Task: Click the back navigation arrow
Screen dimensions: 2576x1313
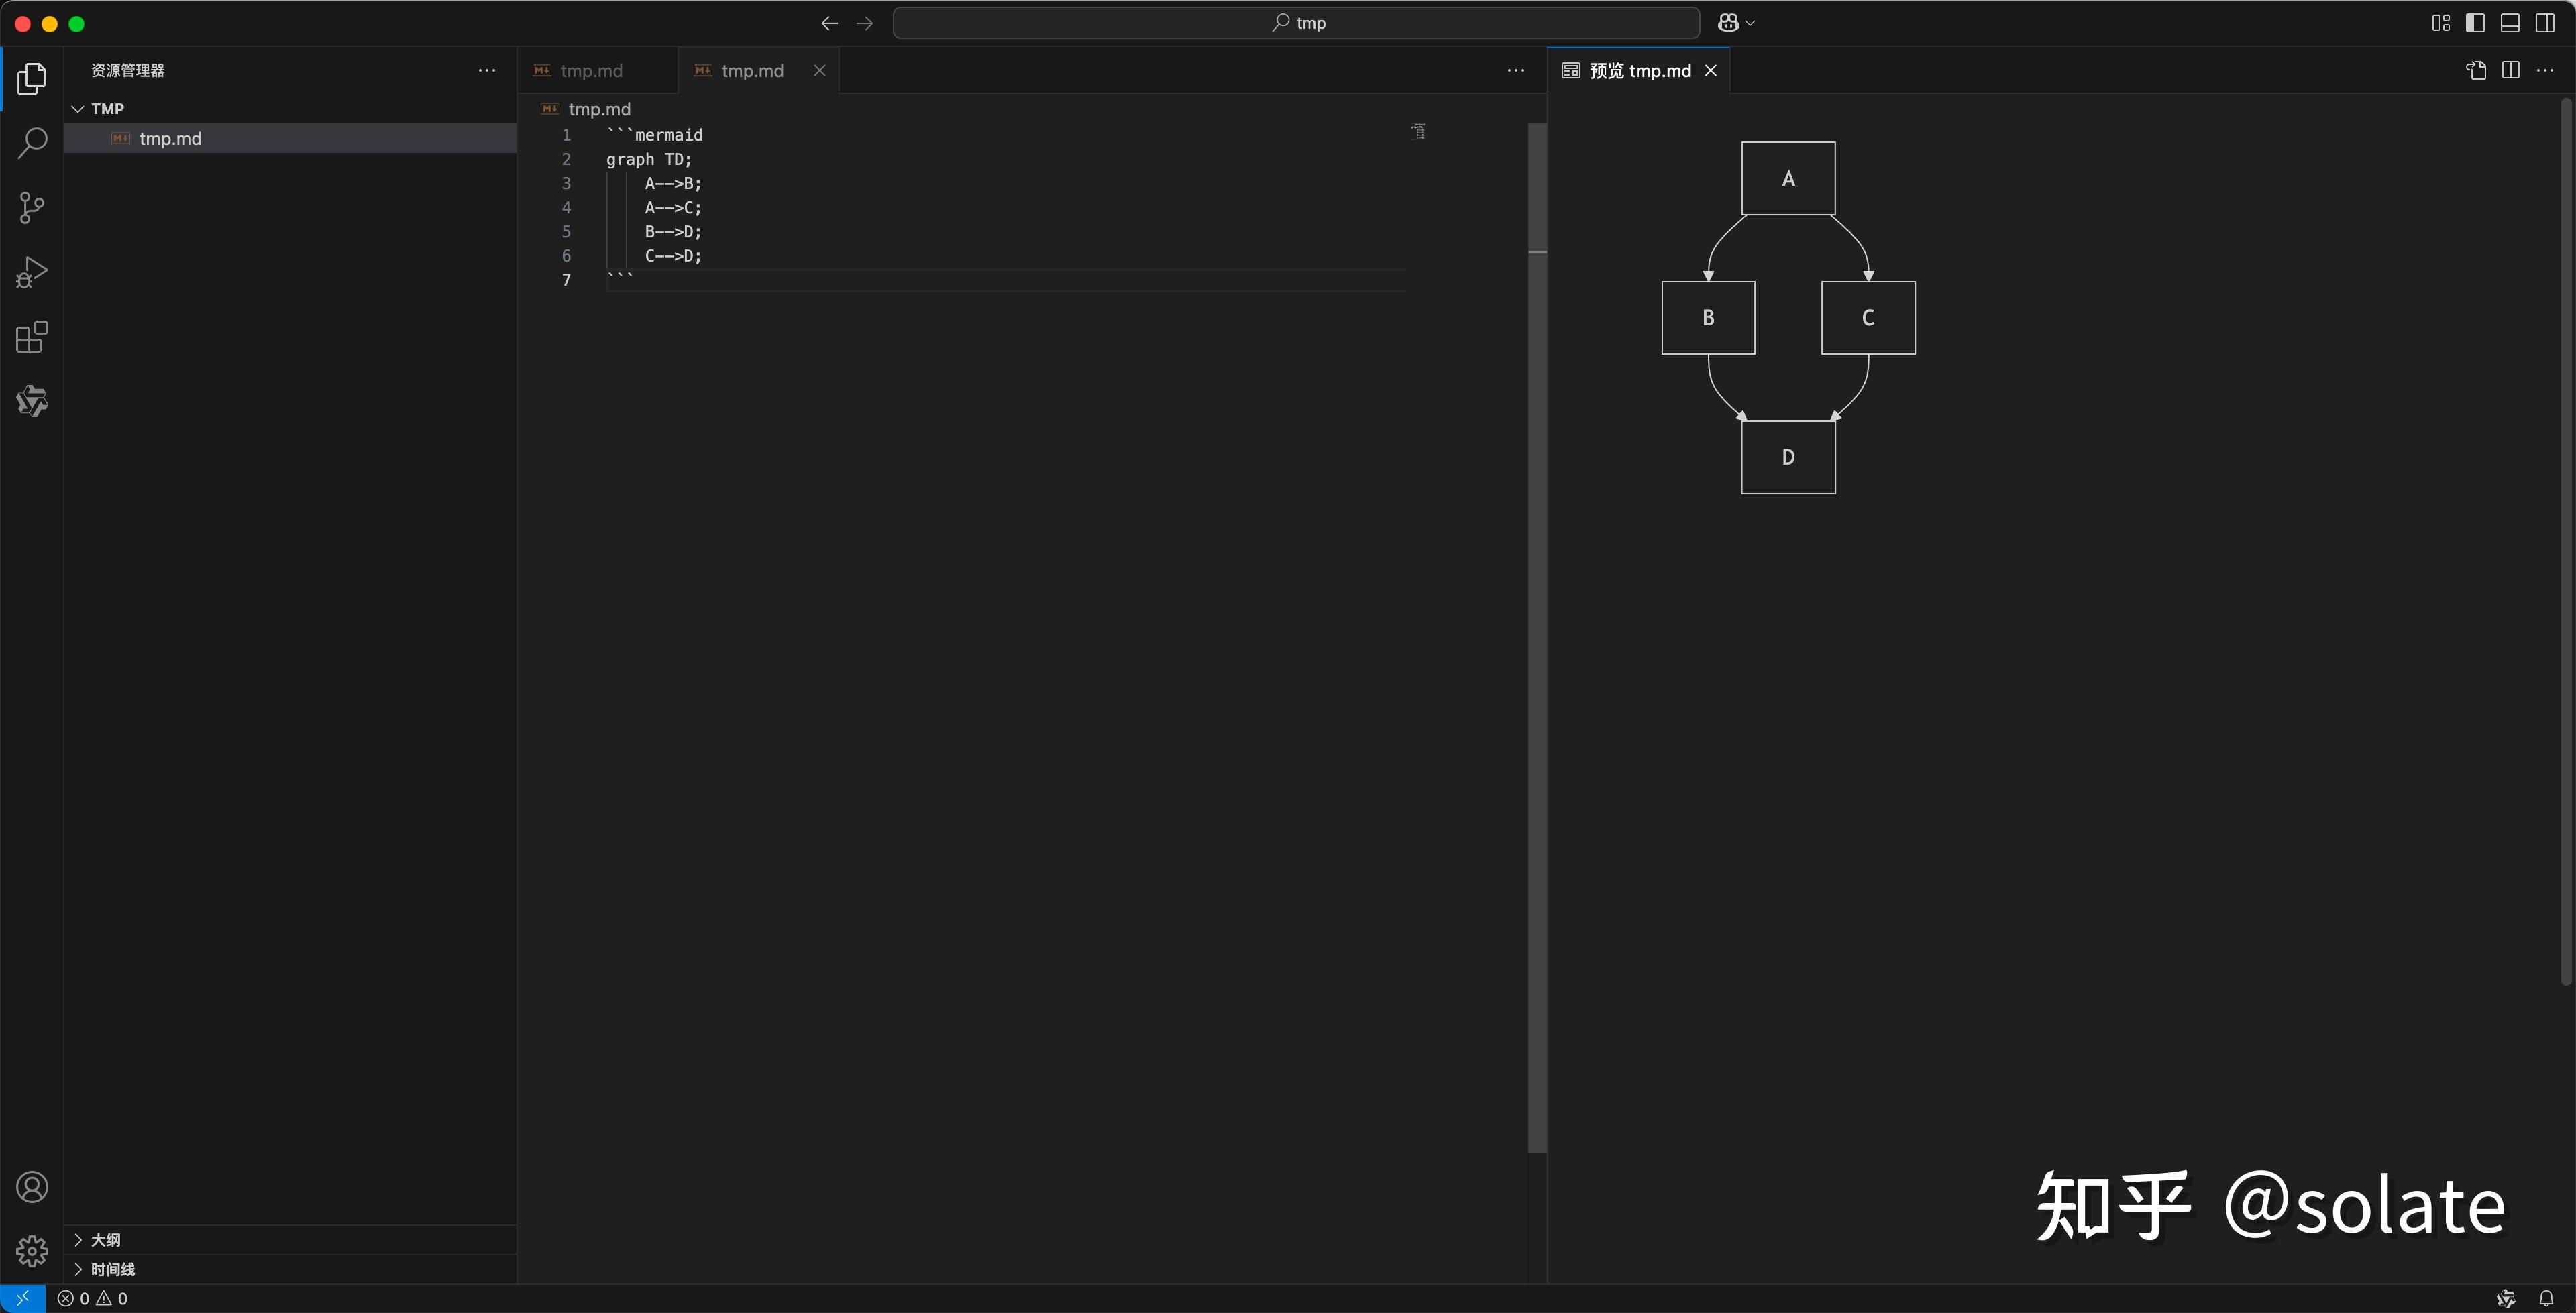Action: click(829, 22)
